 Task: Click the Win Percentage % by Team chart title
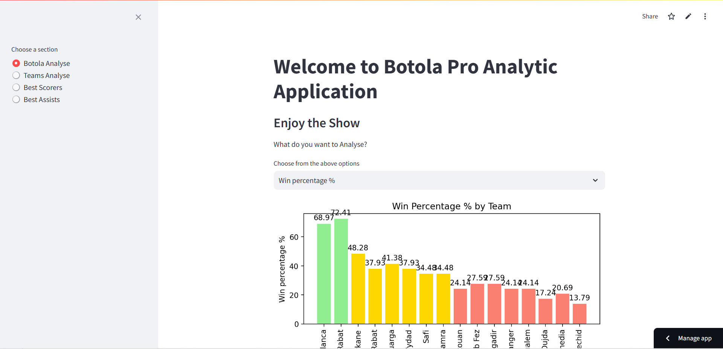pyautogui.click(x=451, y=206)
